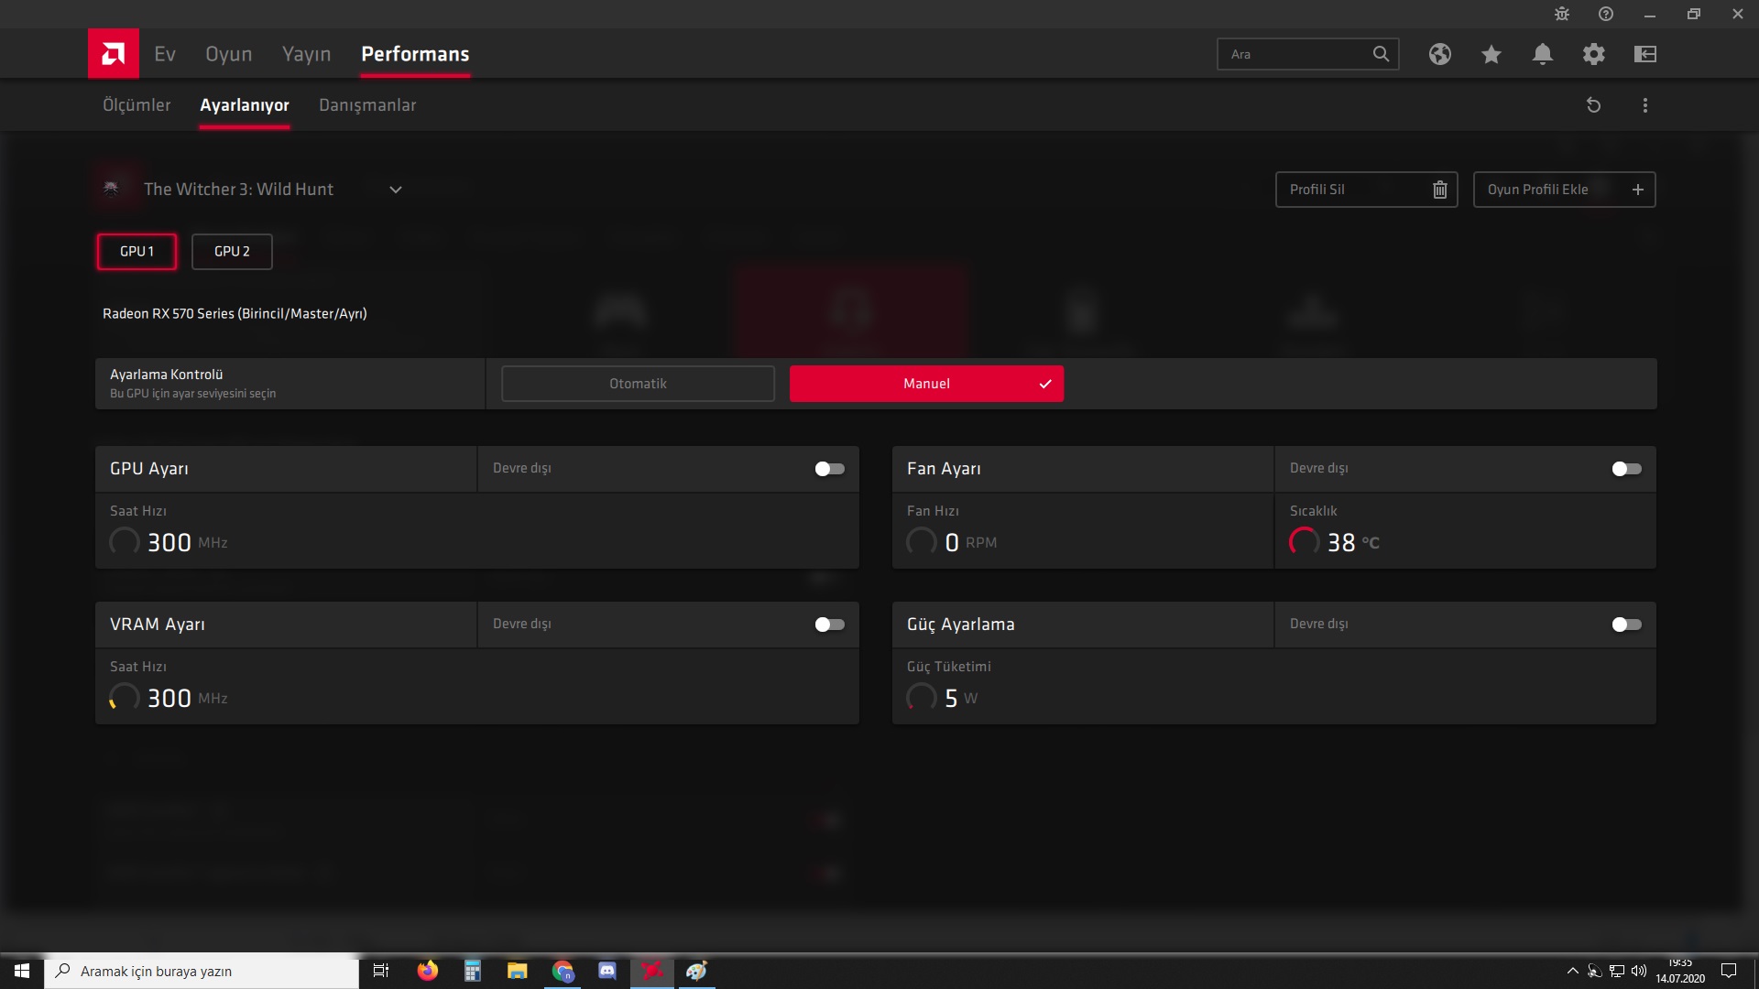
Task: Open the web browser globe icon
Action: (x=1439, y=54)
